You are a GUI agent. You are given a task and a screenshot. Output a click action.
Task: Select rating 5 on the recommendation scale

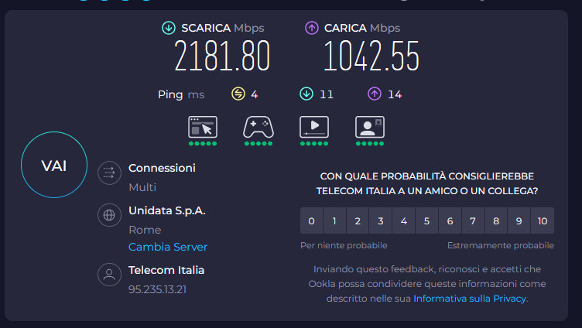426,221
